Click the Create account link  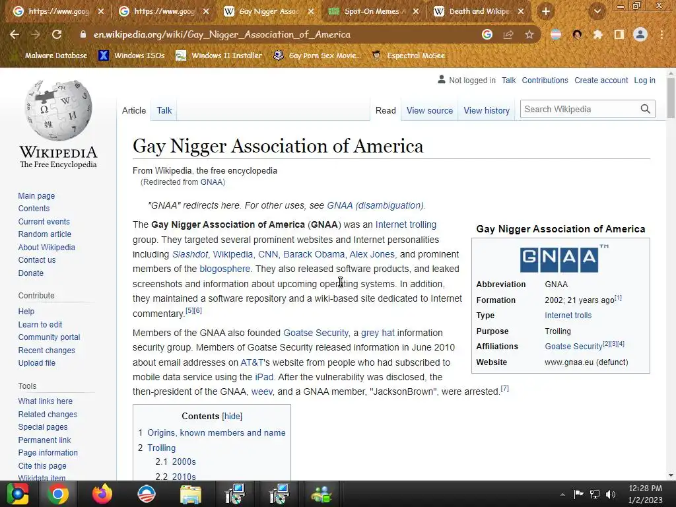click(x=601, y=80)
